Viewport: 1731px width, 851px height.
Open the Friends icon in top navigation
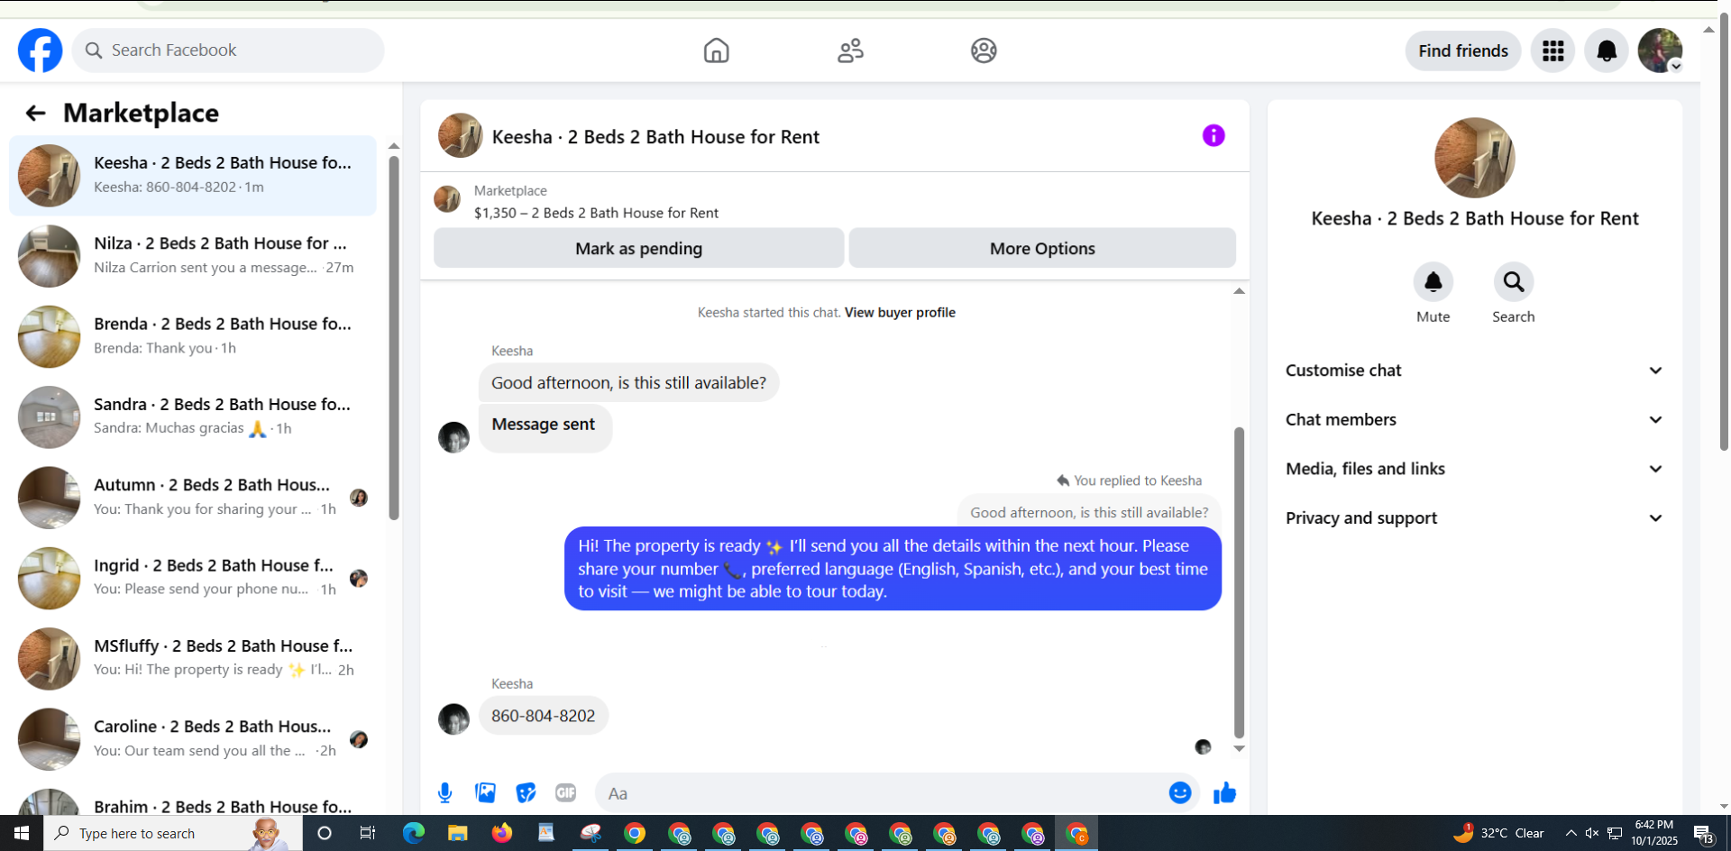[850, 50]
